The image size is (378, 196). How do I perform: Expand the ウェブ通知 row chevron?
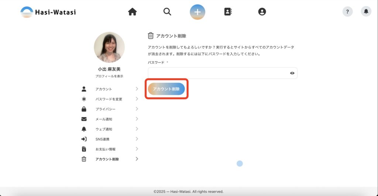[137, 129]
